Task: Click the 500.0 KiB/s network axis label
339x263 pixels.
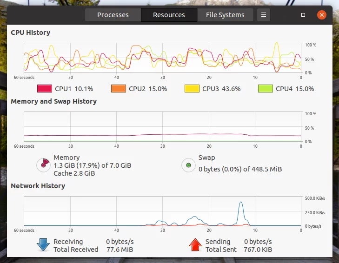Action: pyautogui.click(x=315, y=198)
